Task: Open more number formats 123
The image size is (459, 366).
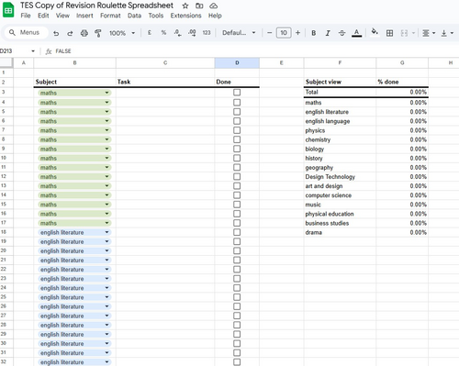Action: click(x=207, y=33)
